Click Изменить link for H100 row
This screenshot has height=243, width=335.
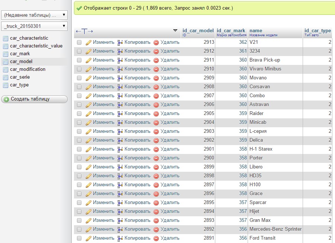point(104,185)
